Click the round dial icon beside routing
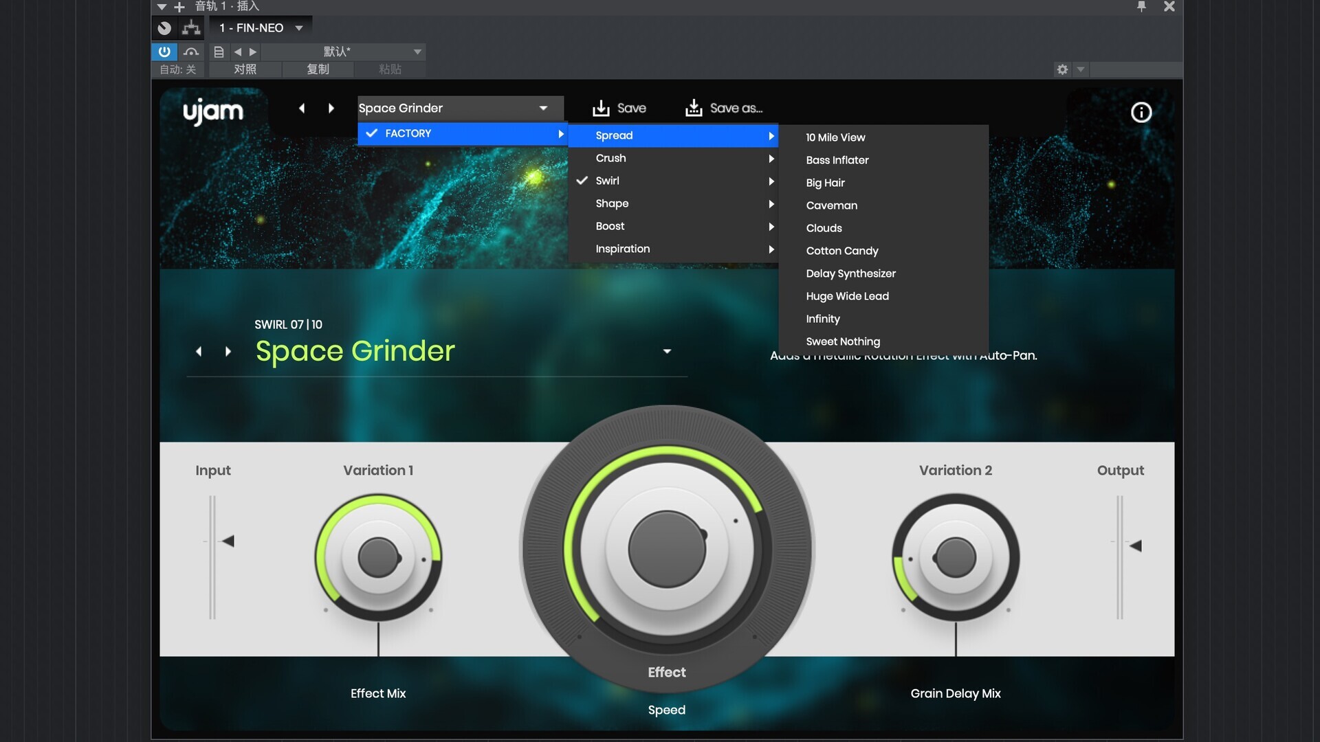1320x742 pixels. click(164, 28)
